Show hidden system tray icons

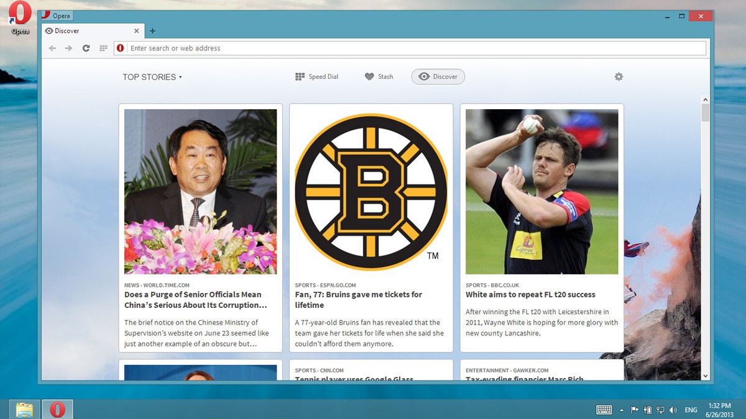(622, 410)
